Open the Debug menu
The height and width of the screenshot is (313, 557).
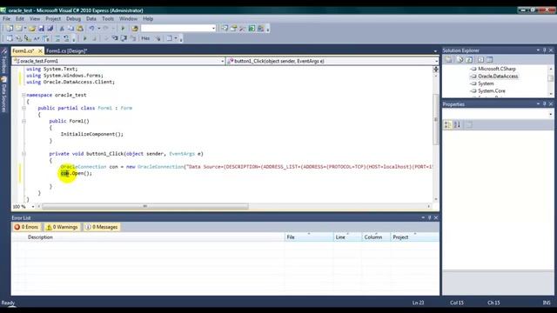(x=73, y=18)
